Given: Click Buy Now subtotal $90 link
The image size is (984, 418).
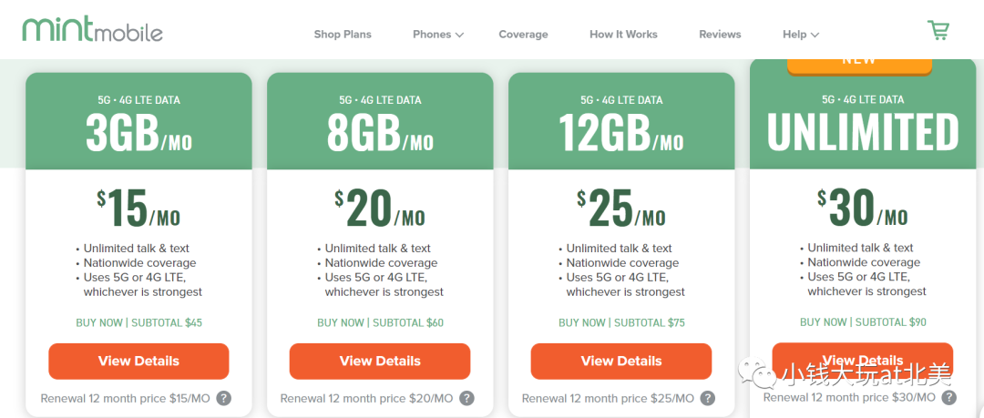Looking at the screenshot, I should pyautogui.click(x=863, y=322).
